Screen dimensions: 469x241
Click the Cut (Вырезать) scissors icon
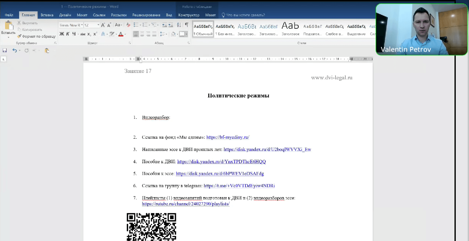[x=19, y=23]
